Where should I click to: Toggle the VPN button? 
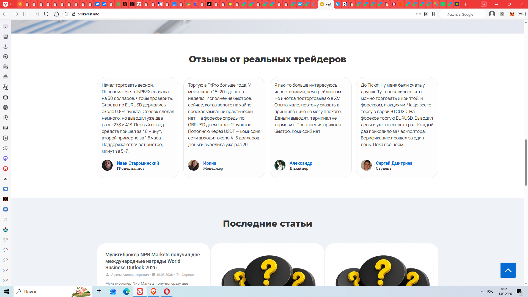tap(521, 14)
